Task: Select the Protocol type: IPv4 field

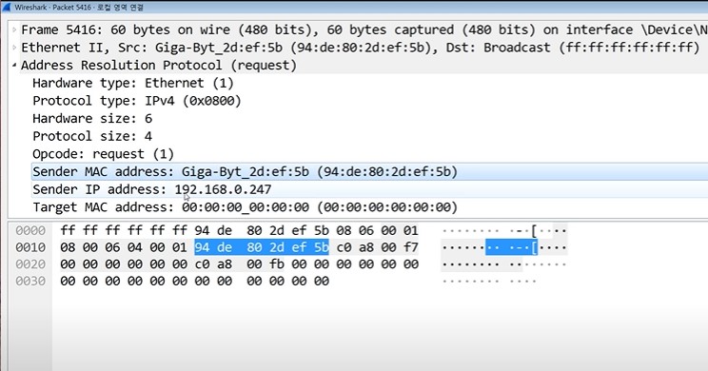Action: (137, 101)
